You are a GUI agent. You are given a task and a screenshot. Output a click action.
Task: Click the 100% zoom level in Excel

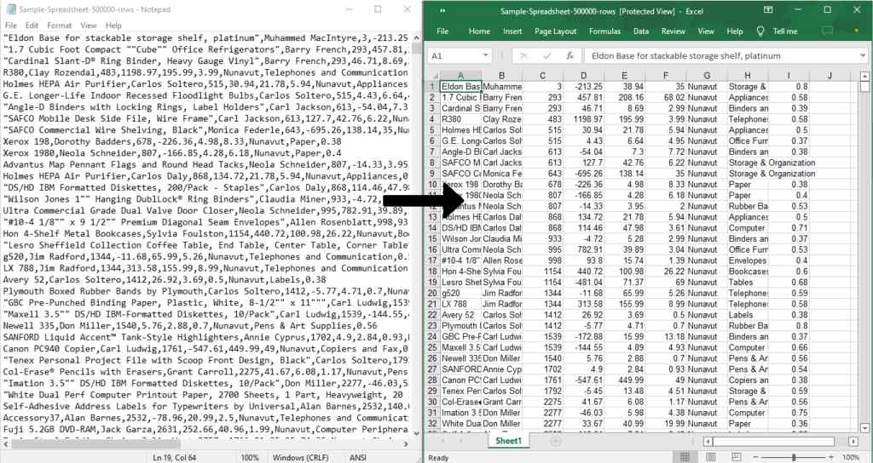pyautogui.click(x=851, y=457)
